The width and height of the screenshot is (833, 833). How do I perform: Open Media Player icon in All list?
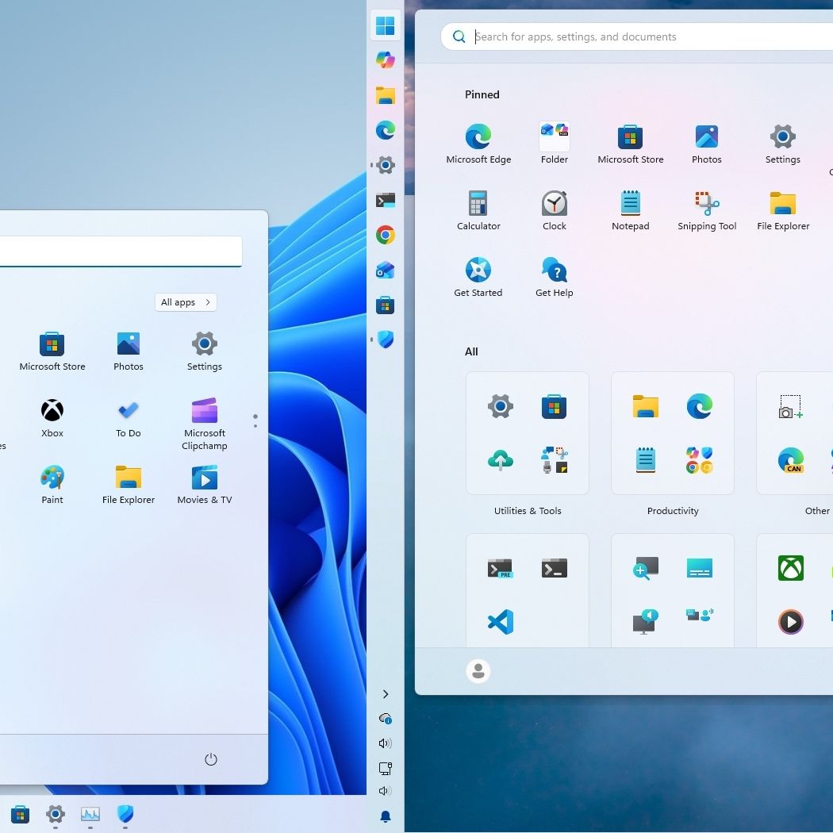[790, 622]
